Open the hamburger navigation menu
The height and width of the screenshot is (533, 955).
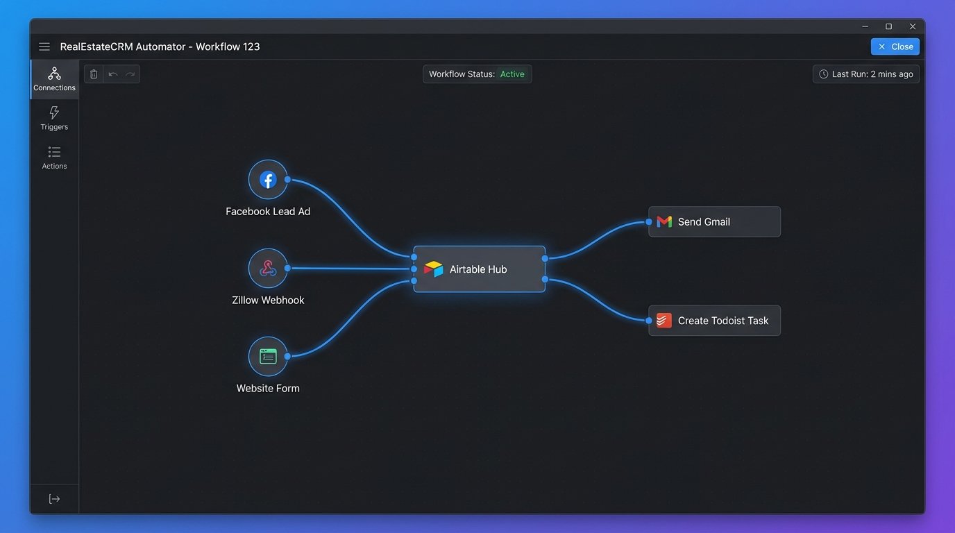click(44, 46)
